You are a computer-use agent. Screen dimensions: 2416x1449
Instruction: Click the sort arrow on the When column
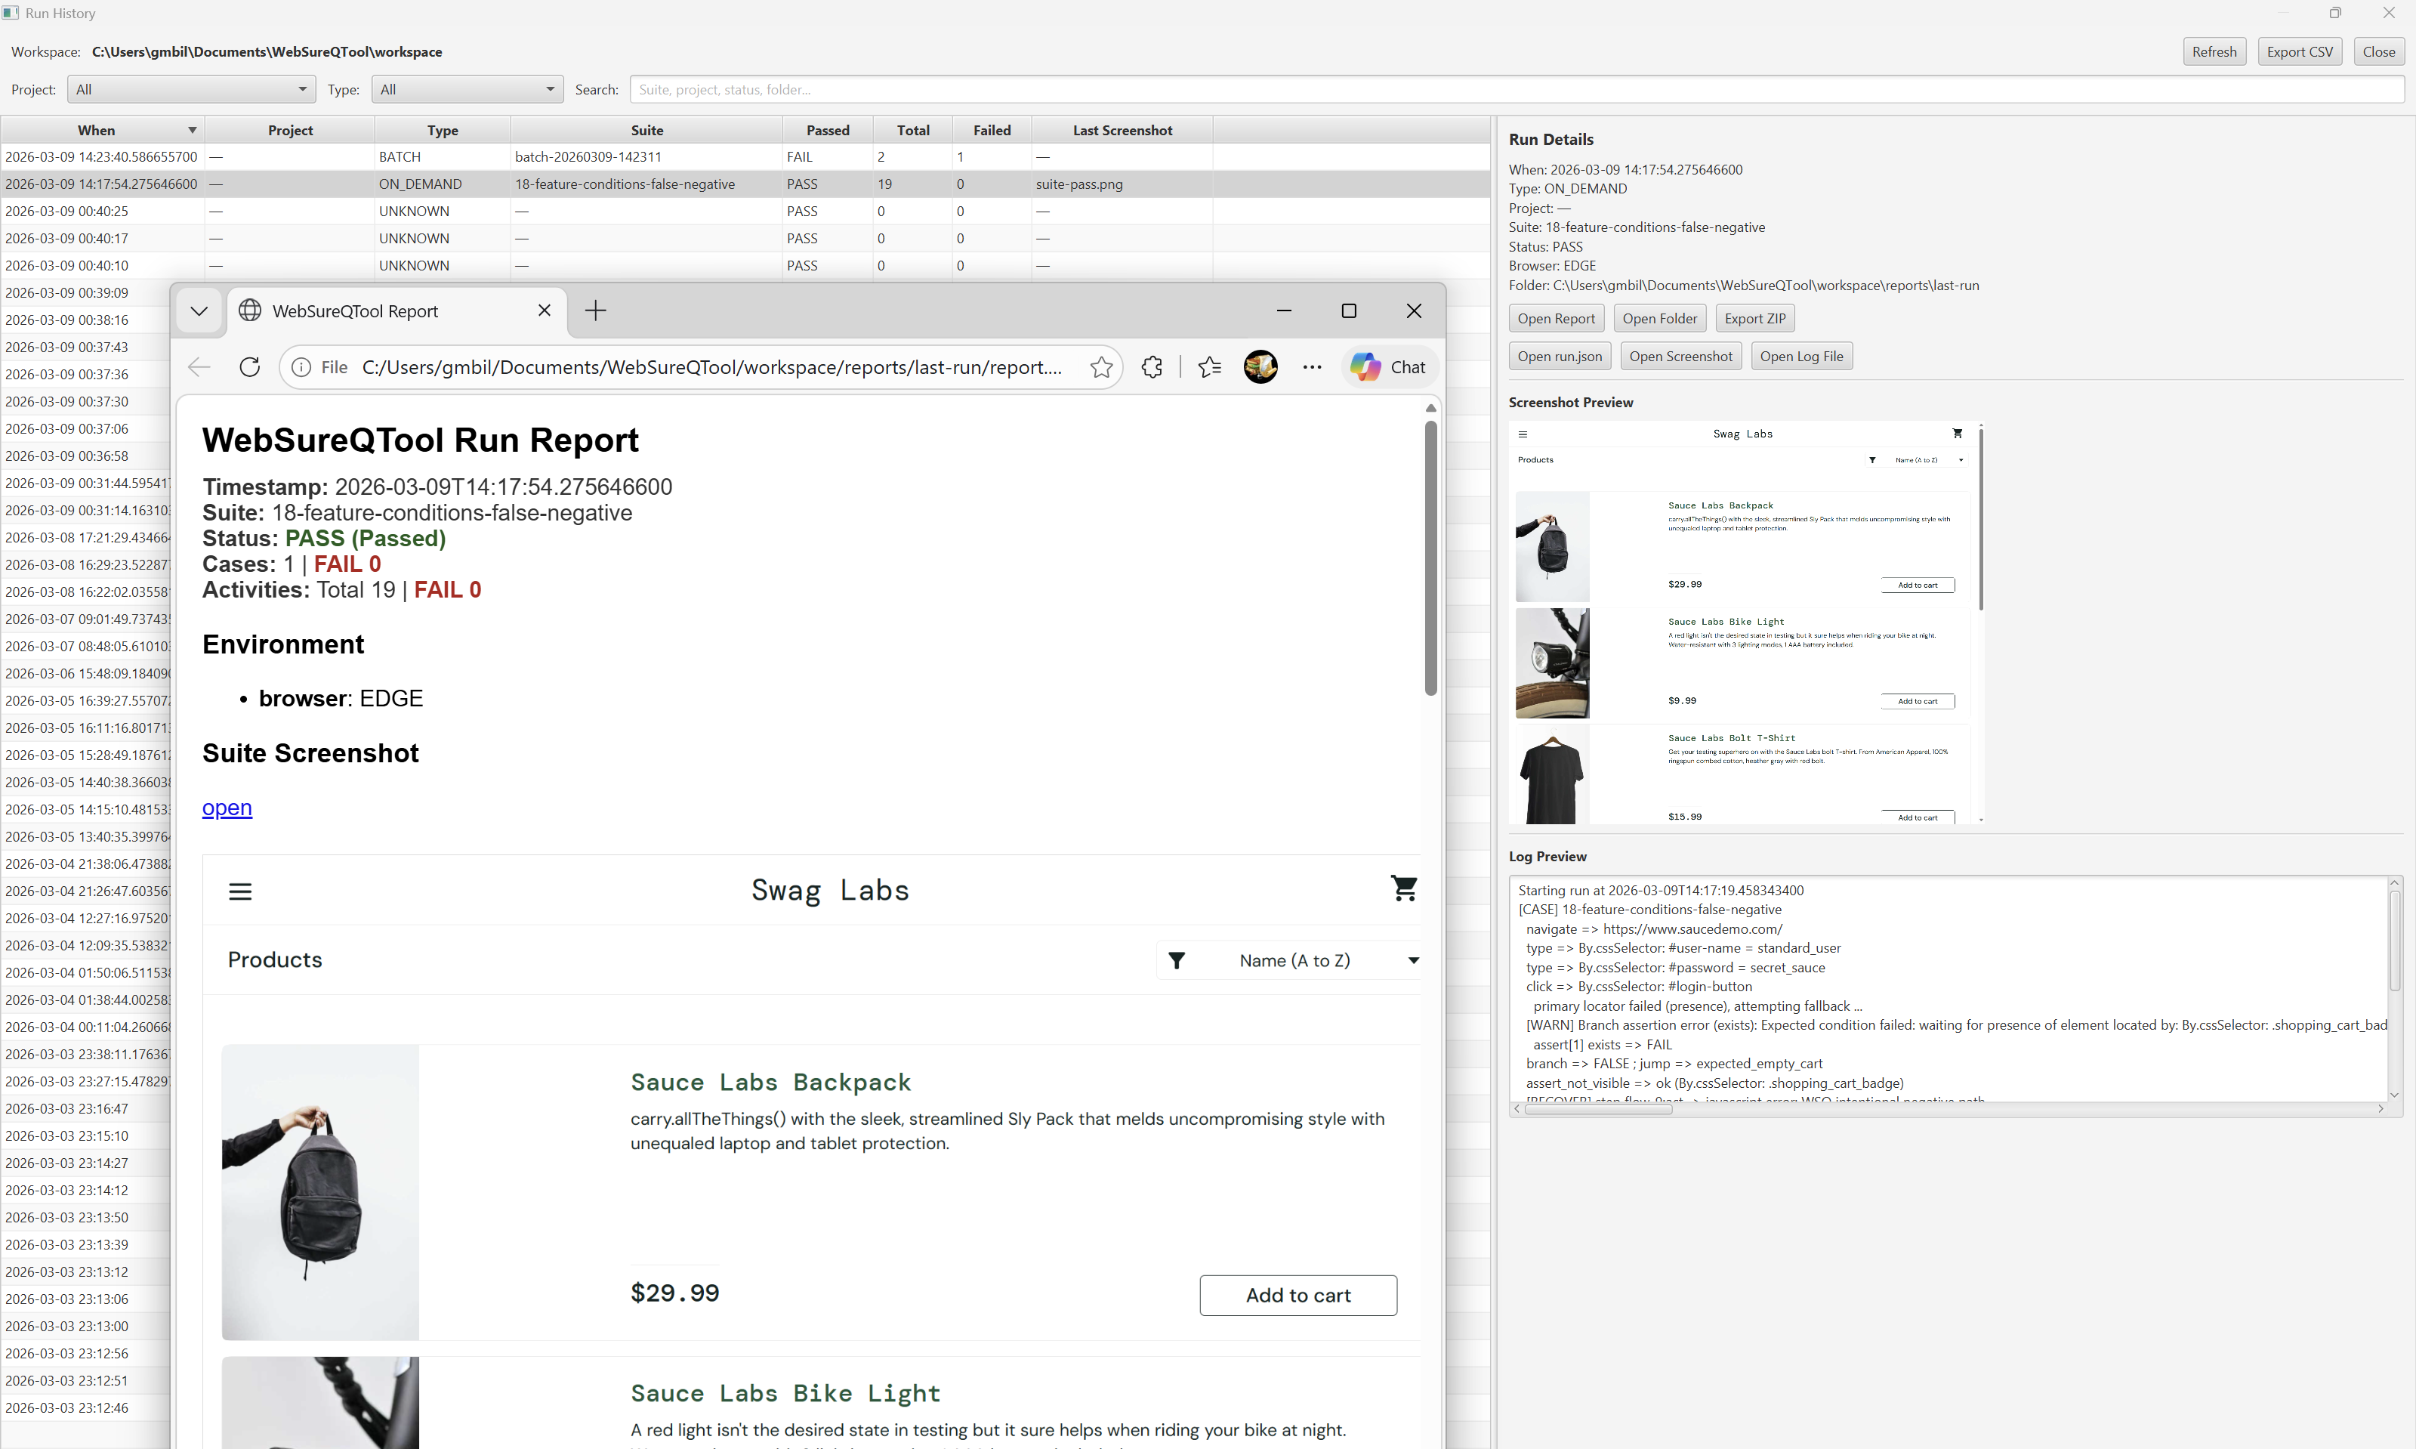coord(191,129)
